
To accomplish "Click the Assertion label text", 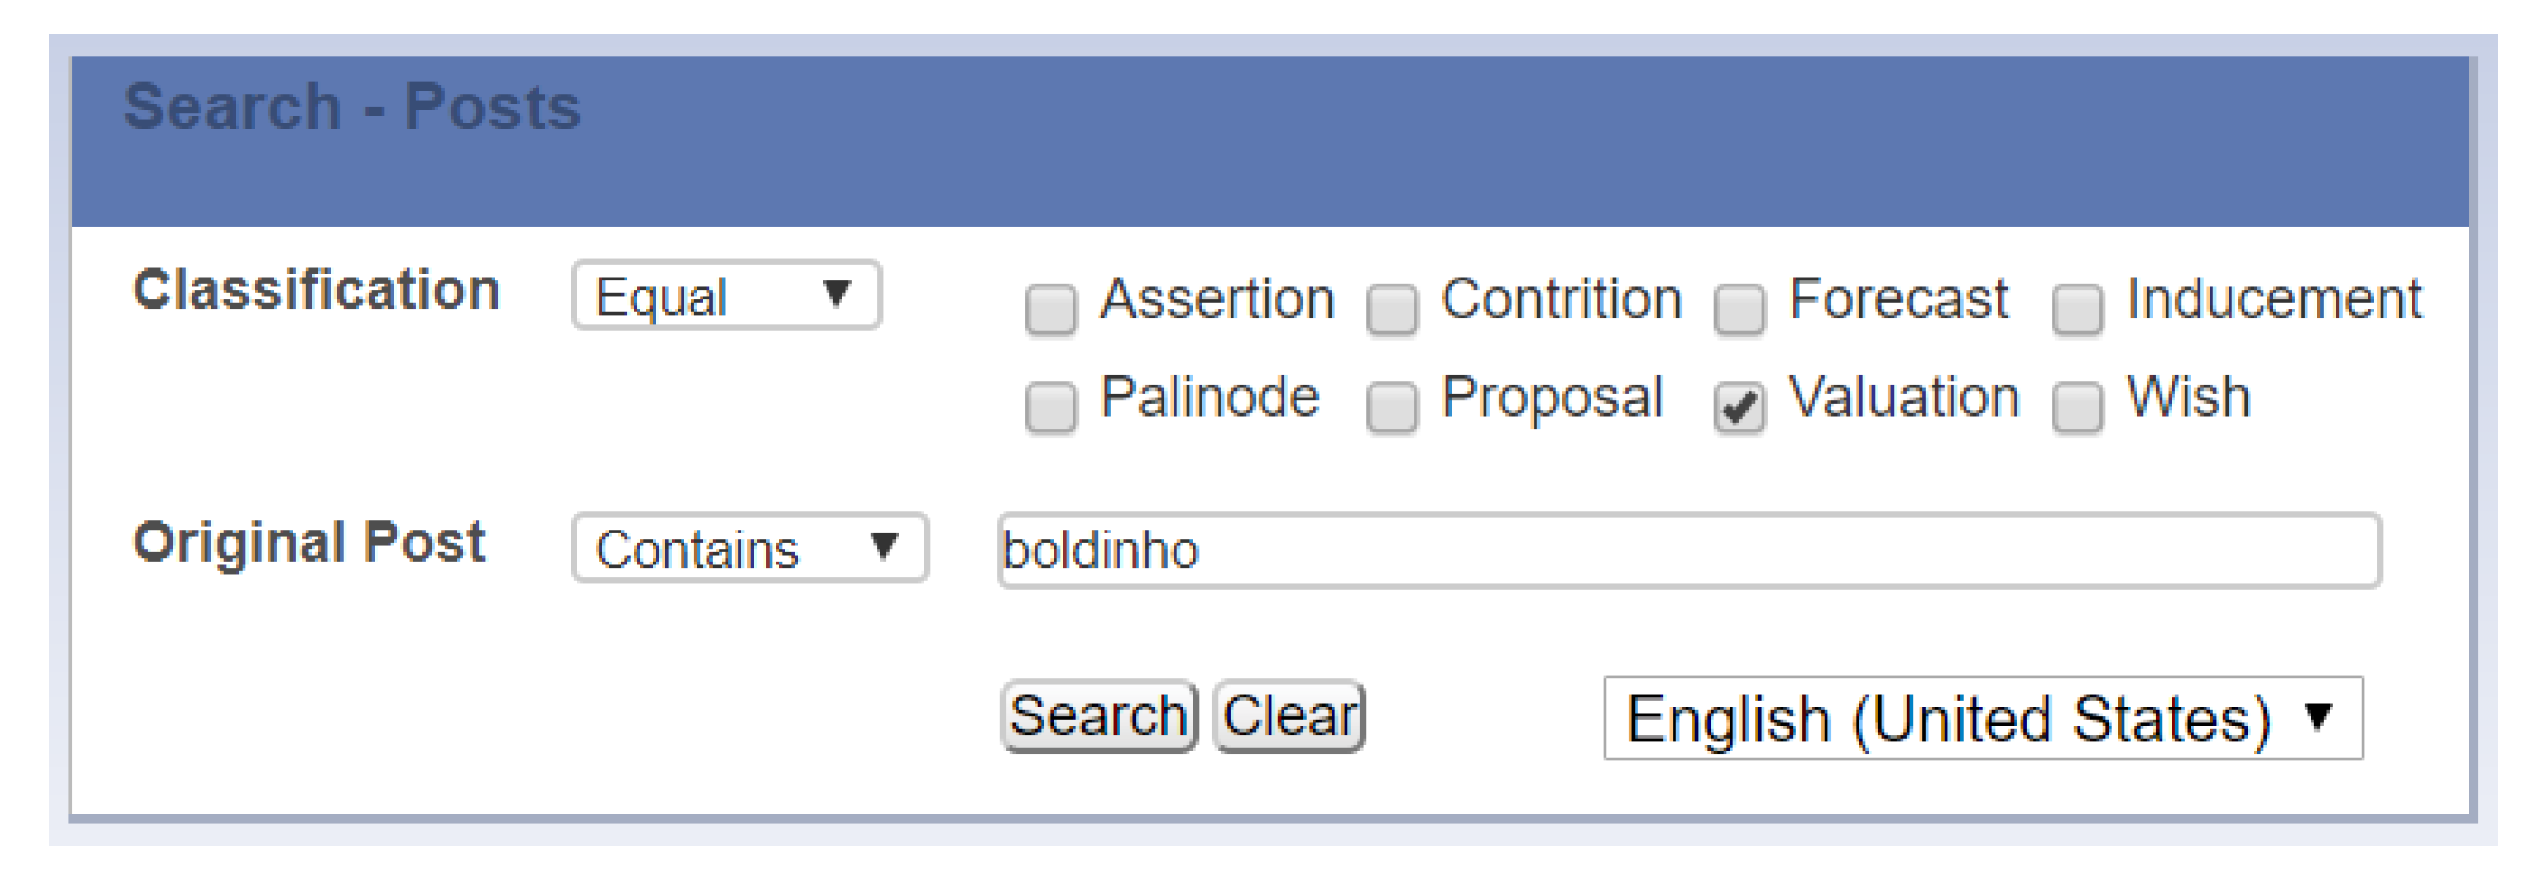I will coord(1217,299).
